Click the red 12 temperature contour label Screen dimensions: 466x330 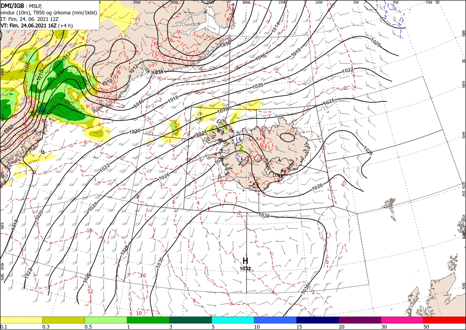point(90,291)
